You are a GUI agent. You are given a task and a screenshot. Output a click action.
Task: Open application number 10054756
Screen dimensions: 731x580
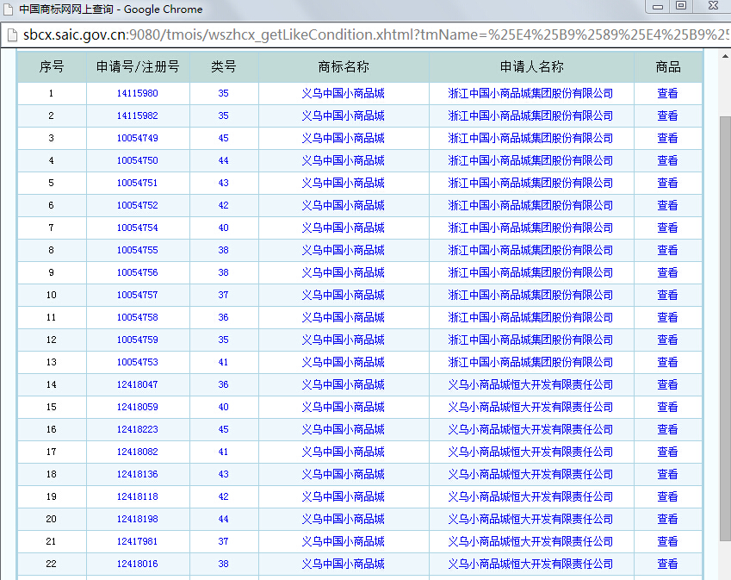pos(138,272)
